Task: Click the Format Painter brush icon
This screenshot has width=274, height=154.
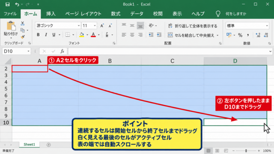Action: coord(23,37)
